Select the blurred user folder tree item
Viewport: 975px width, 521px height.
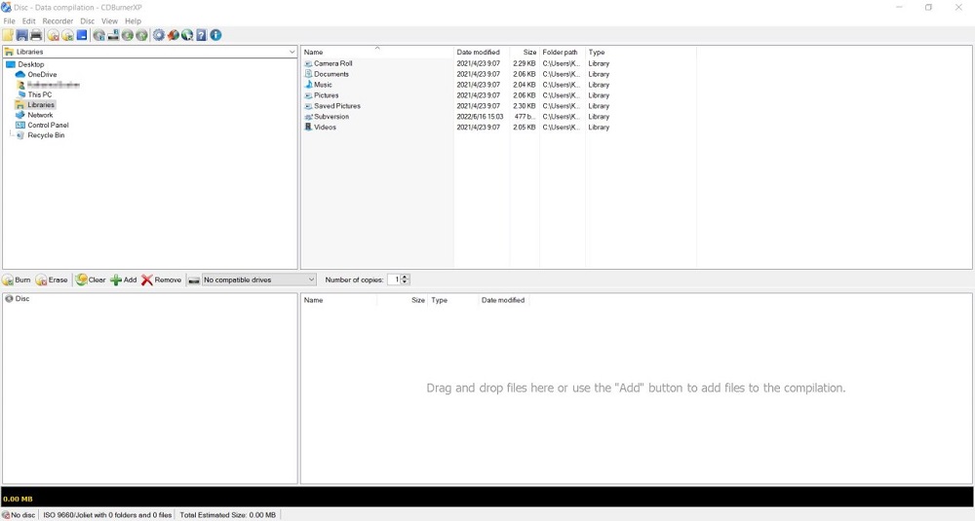pyautogui.click(x=48, y=85)
